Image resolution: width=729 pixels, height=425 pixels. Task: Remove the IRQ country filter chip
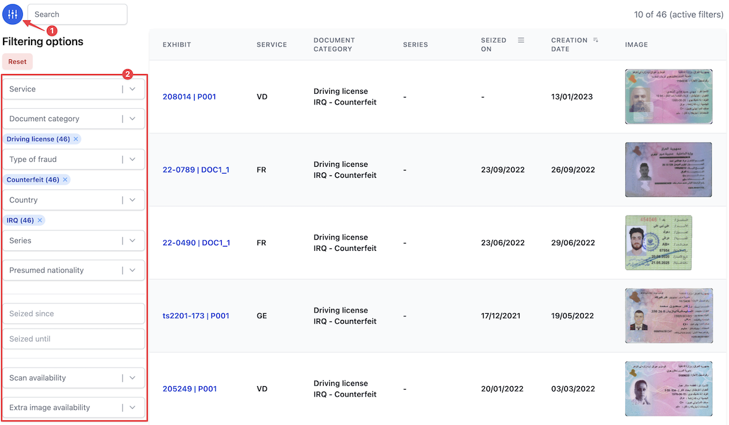click(x=40, y=221)
